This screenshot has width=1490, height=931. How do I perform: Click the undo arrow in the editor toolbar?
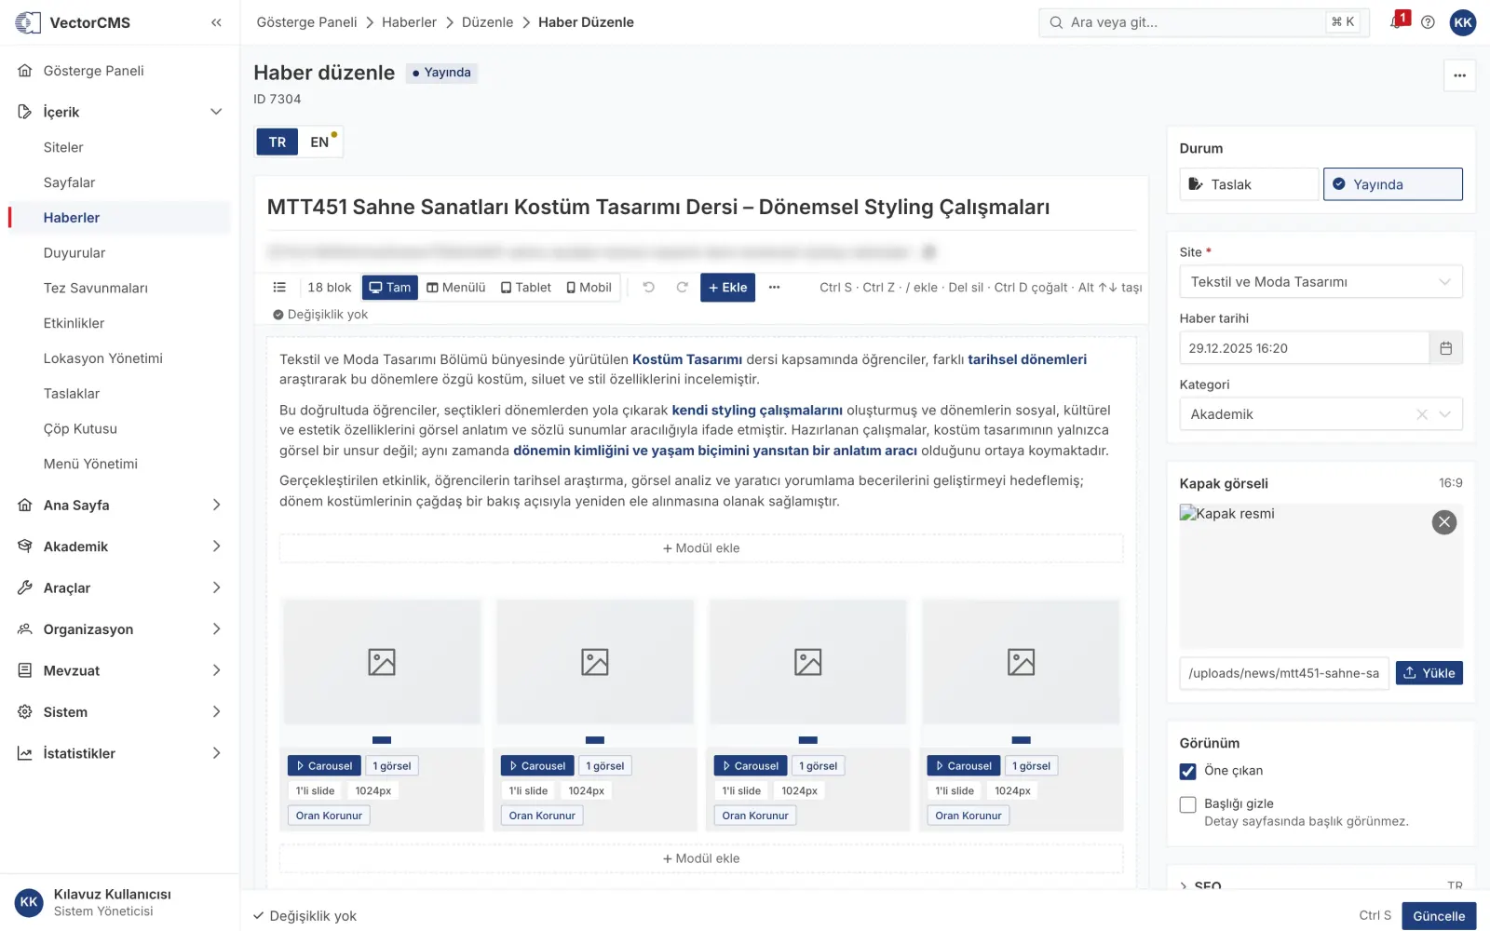649,288
